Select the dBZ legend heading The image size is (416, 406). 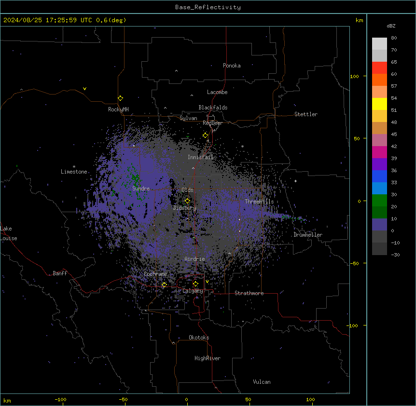tap(391, 26)
